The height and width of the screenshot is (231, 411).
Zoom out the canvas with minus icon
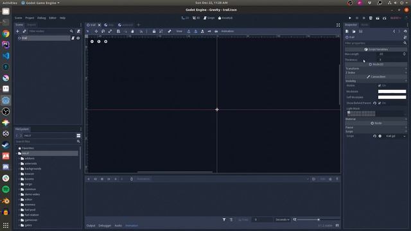pyautogui.click(x=92, y=41)
